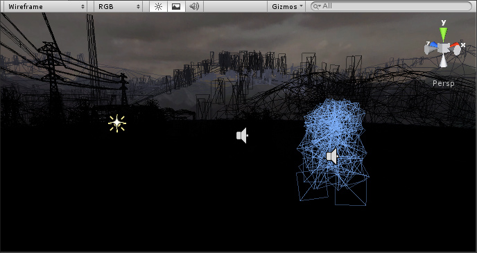Open the RGB render mode dropdown
The image size is (477, 253).
118,6
